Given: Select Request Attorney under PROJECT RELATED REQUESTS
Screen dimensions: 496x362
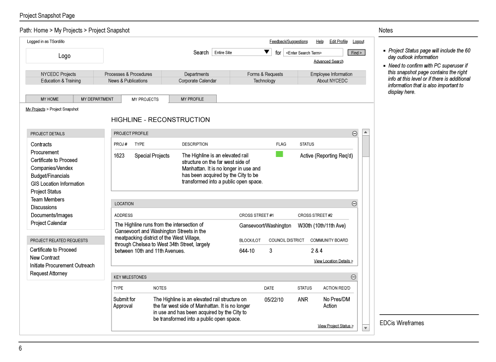Looking at the screenshot, I should coord(48,273).
